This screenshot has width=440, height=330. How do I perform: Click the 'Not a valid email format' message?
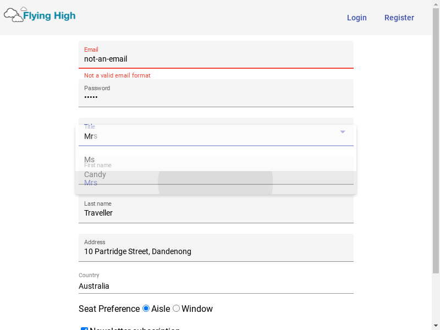click(x=117, y=75)
